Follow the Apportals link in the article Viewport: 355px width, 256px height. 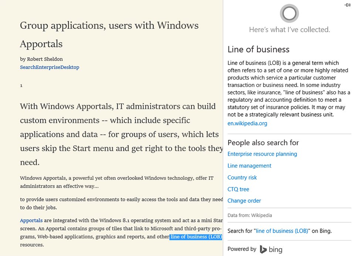point(31,220)
